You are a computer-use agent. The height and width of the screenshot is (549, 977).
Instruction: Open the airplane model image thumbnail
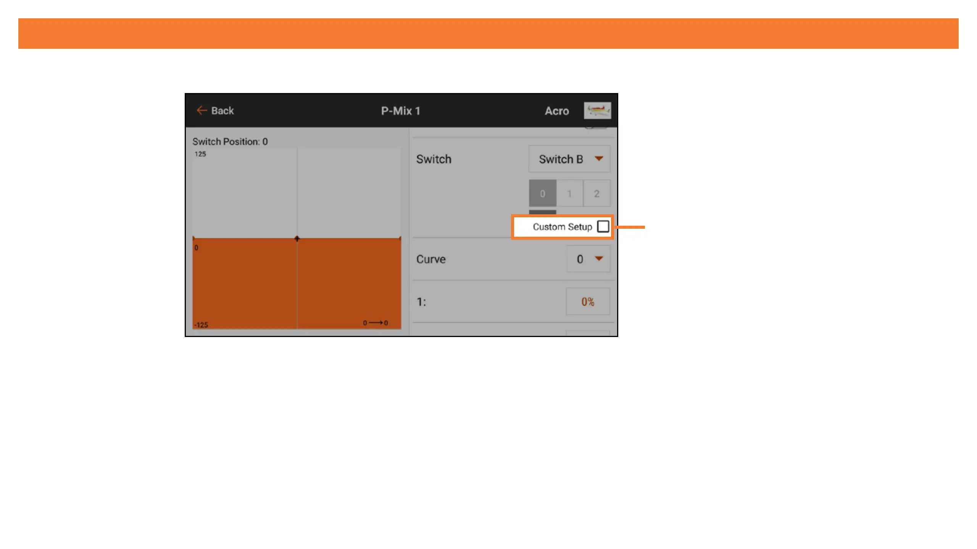[597, 111]
